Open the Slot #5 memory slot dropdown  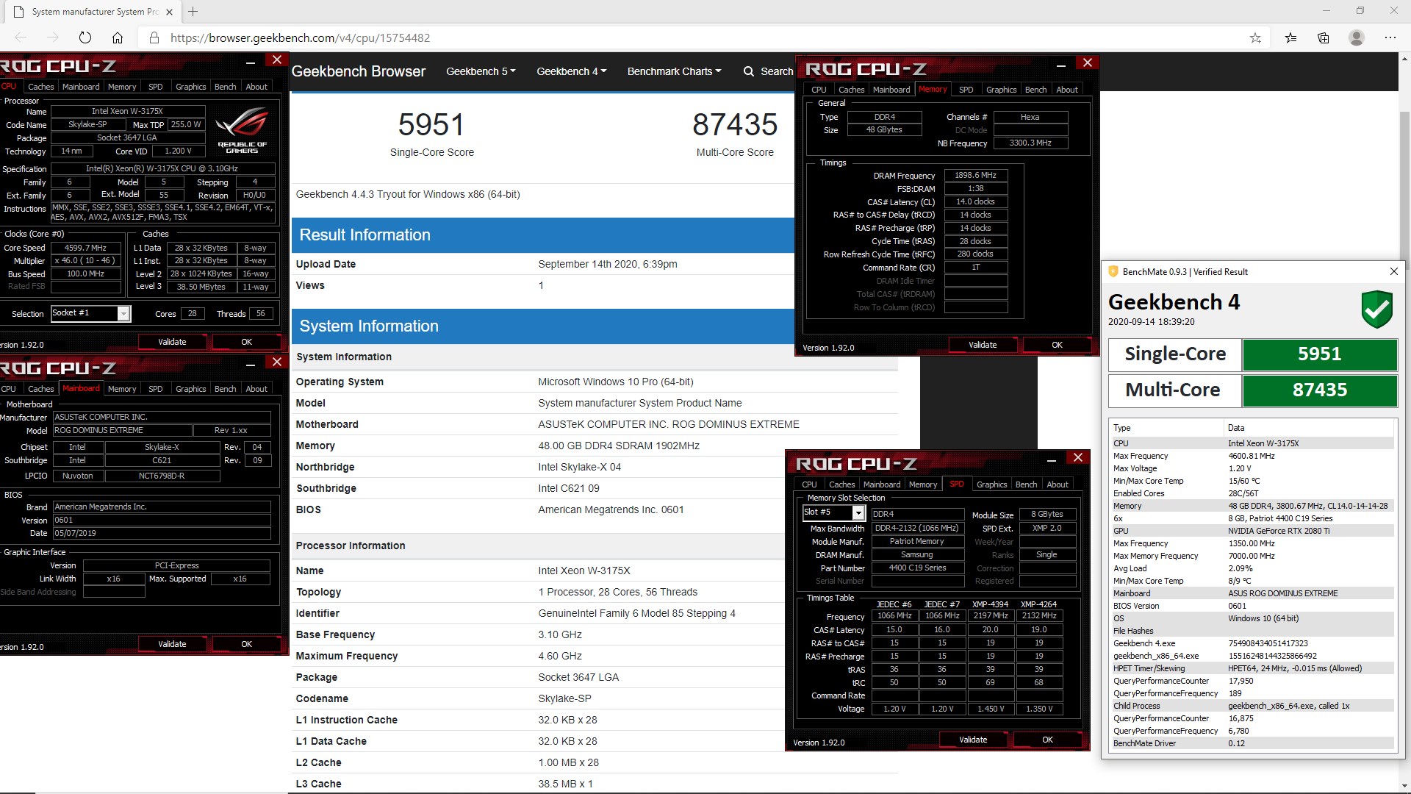(x=858, y=512)
